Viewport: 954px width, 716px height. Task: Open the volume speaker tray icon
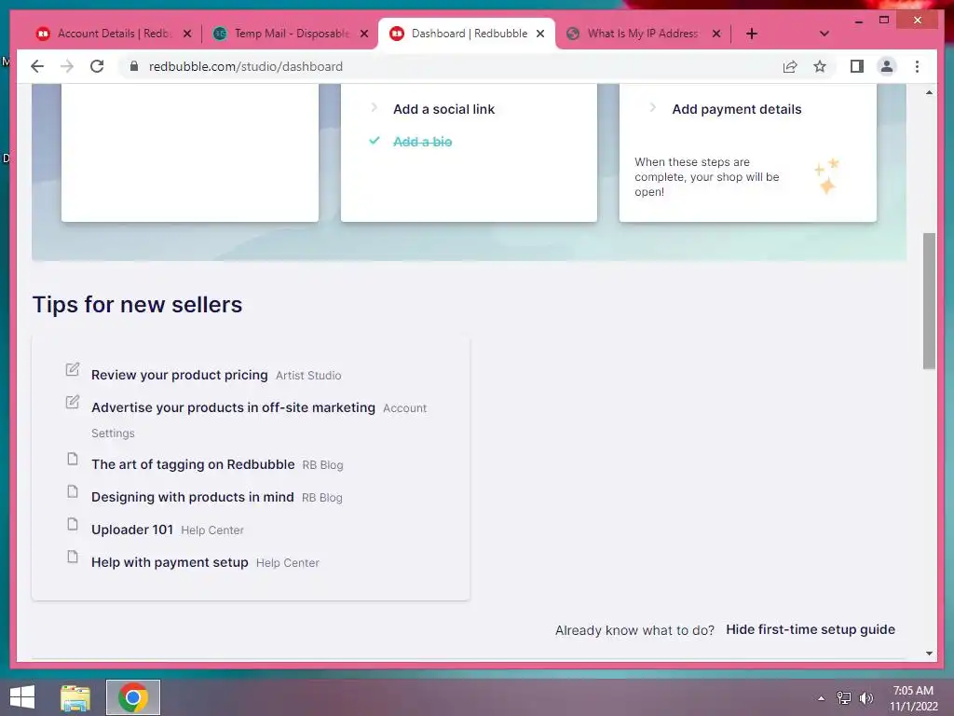865,698
